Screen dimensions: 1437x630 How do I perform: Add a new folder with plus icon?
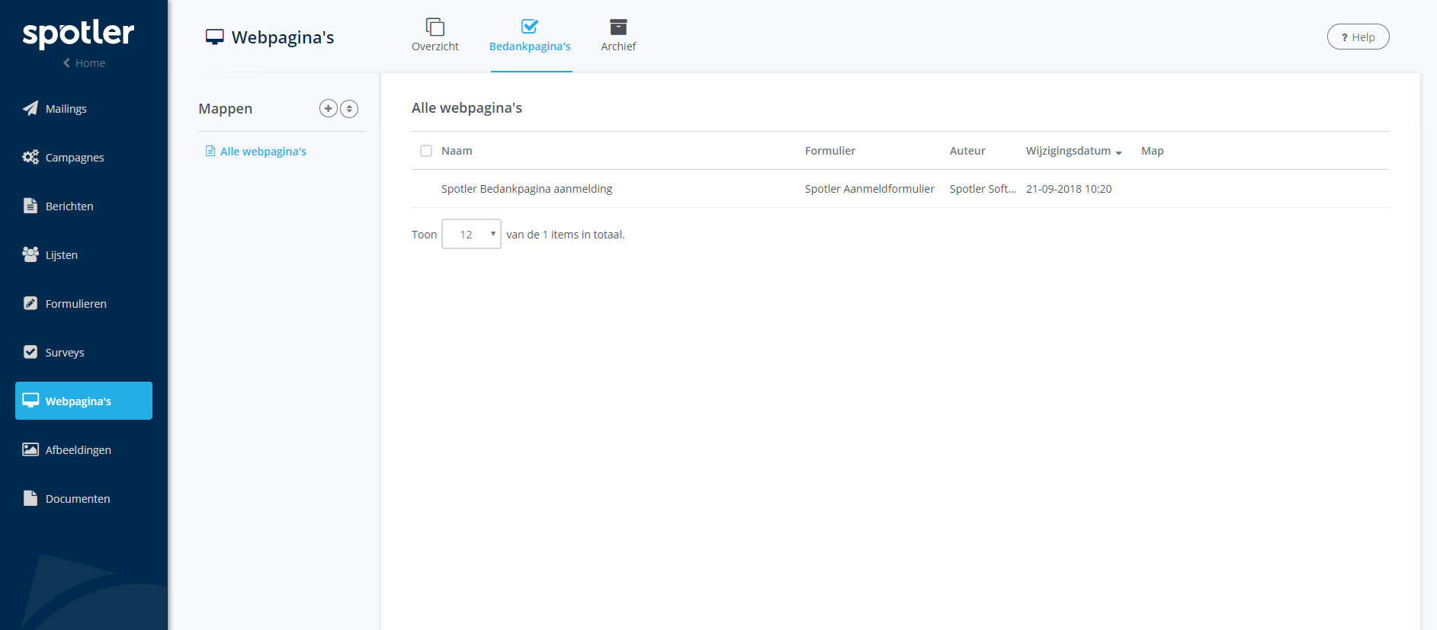(x=328, y=108)
